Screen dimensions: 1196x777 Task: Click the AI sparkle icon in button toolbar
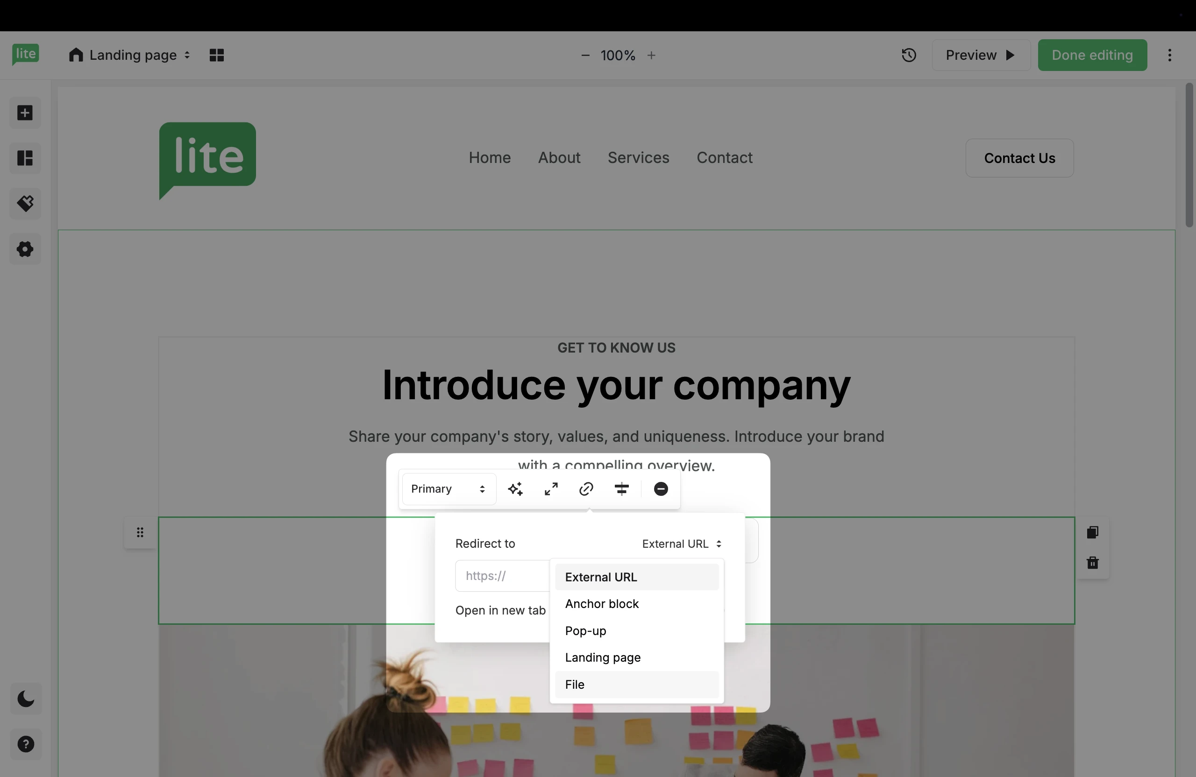click(515, 489)
